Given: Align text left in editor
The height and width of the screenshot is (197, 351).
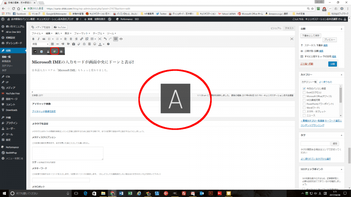Looking at the screenshot, I should coord(65,39).
